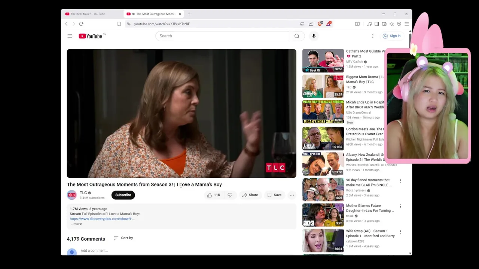Viewport: 479px width, 269px height.
Task: Open '90 day fiancé moments' video title
Action: pos(369,182)
